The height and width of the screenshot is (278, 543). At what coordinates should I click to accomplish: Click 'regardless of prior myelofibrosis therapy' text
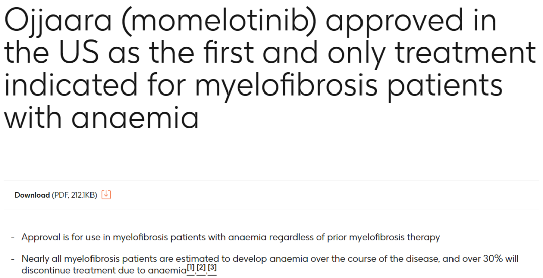[354, 237]
